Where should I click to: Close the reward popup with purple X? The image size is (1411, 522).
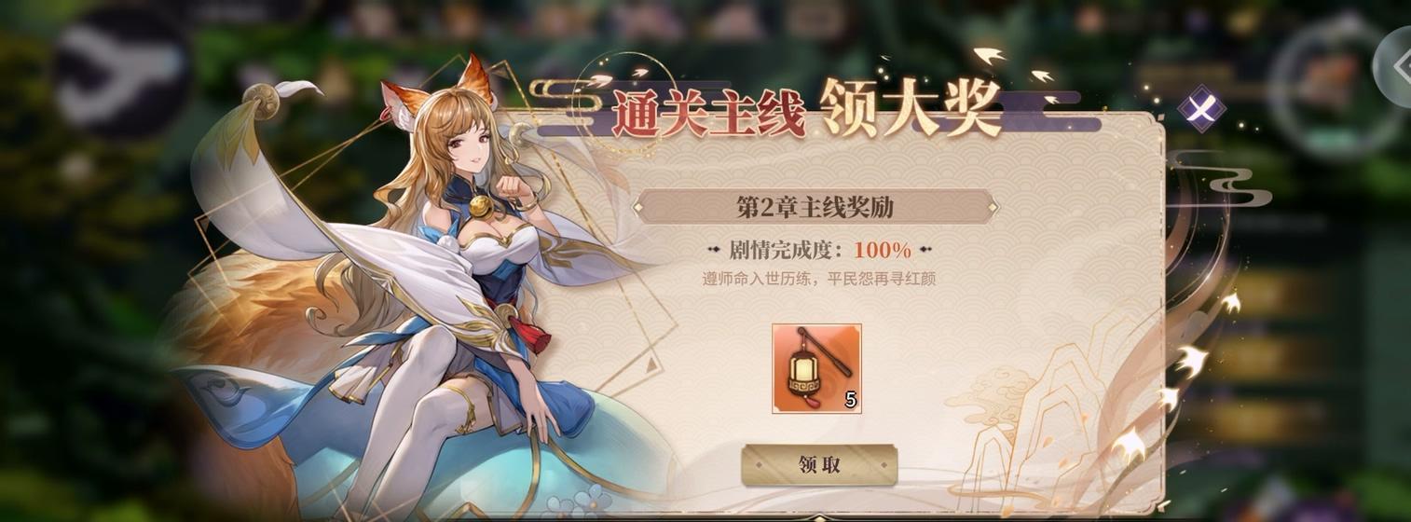pyautogui.click(x=1201, y=108)
